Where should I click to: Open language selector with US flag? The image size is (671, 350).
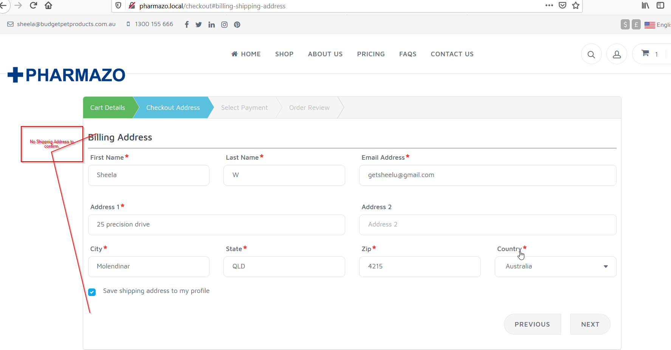point(657,25)
